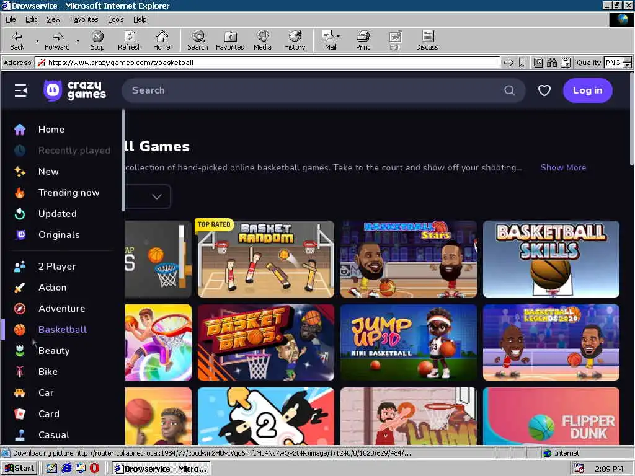Open Jump Up 3D Mini Basketball thumbnail
635x476 pixels.
pos(408,342)
